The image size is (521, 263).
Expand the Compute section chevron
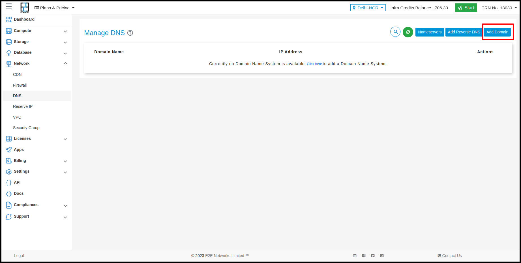click(x=65, y=31)
